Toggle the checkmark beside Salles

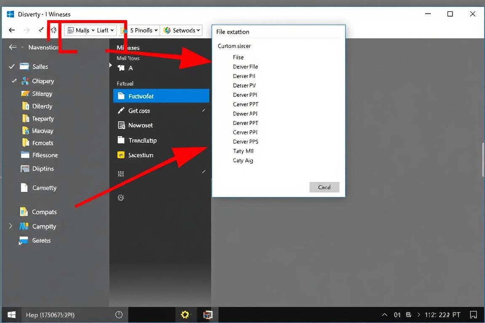pyautogui.click(x=12, y=66)
